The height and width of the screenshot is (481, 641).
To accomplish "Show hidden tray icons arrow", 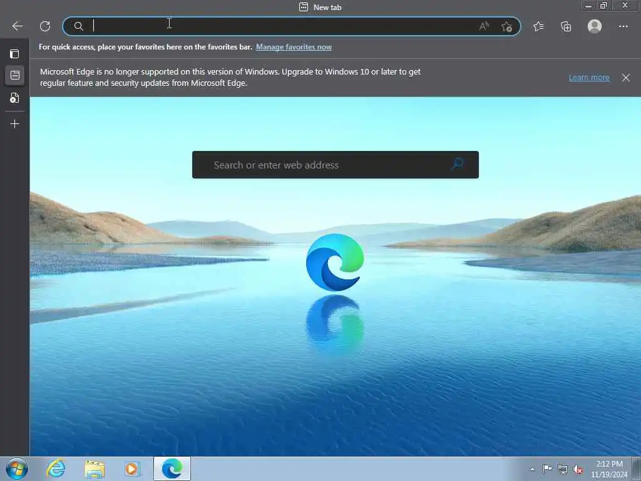I will [532, 469].
